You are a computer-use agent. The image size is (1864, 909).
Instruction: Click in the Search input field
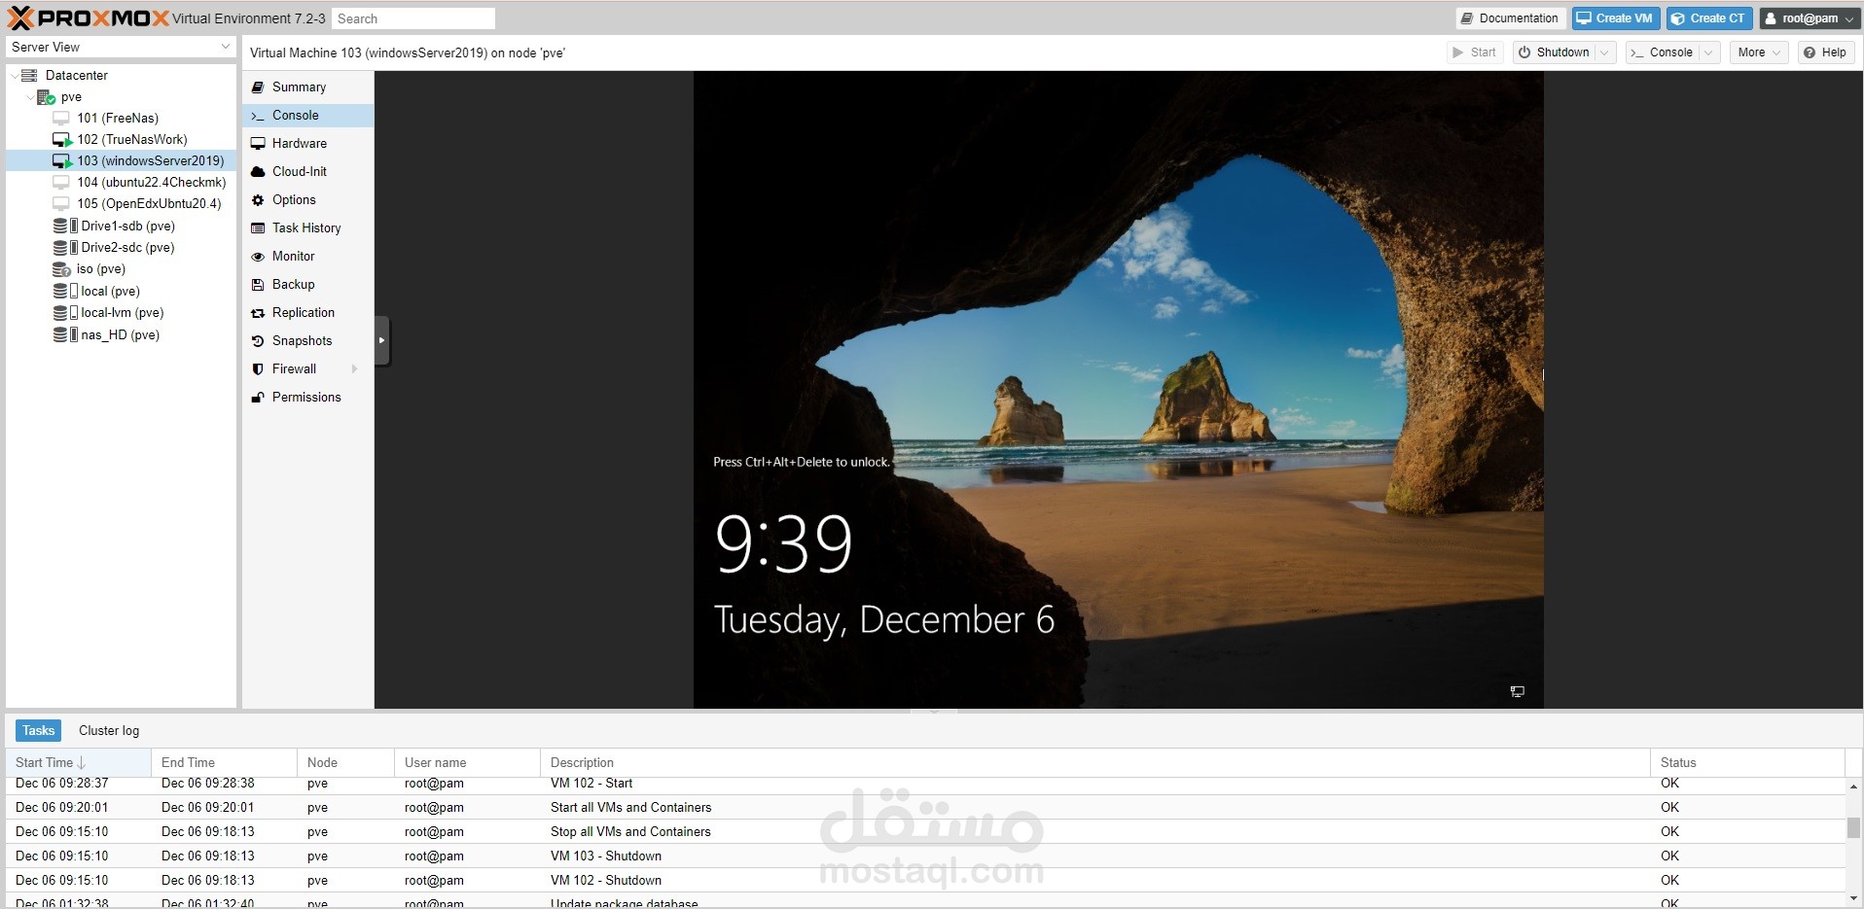click(413, 18)
